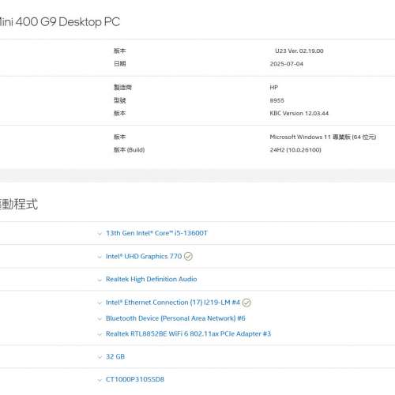Open Realtek High Definition Audio link
Image resolution: width=395 pixels, height=395 pixels.
click(x=152, y=279)
